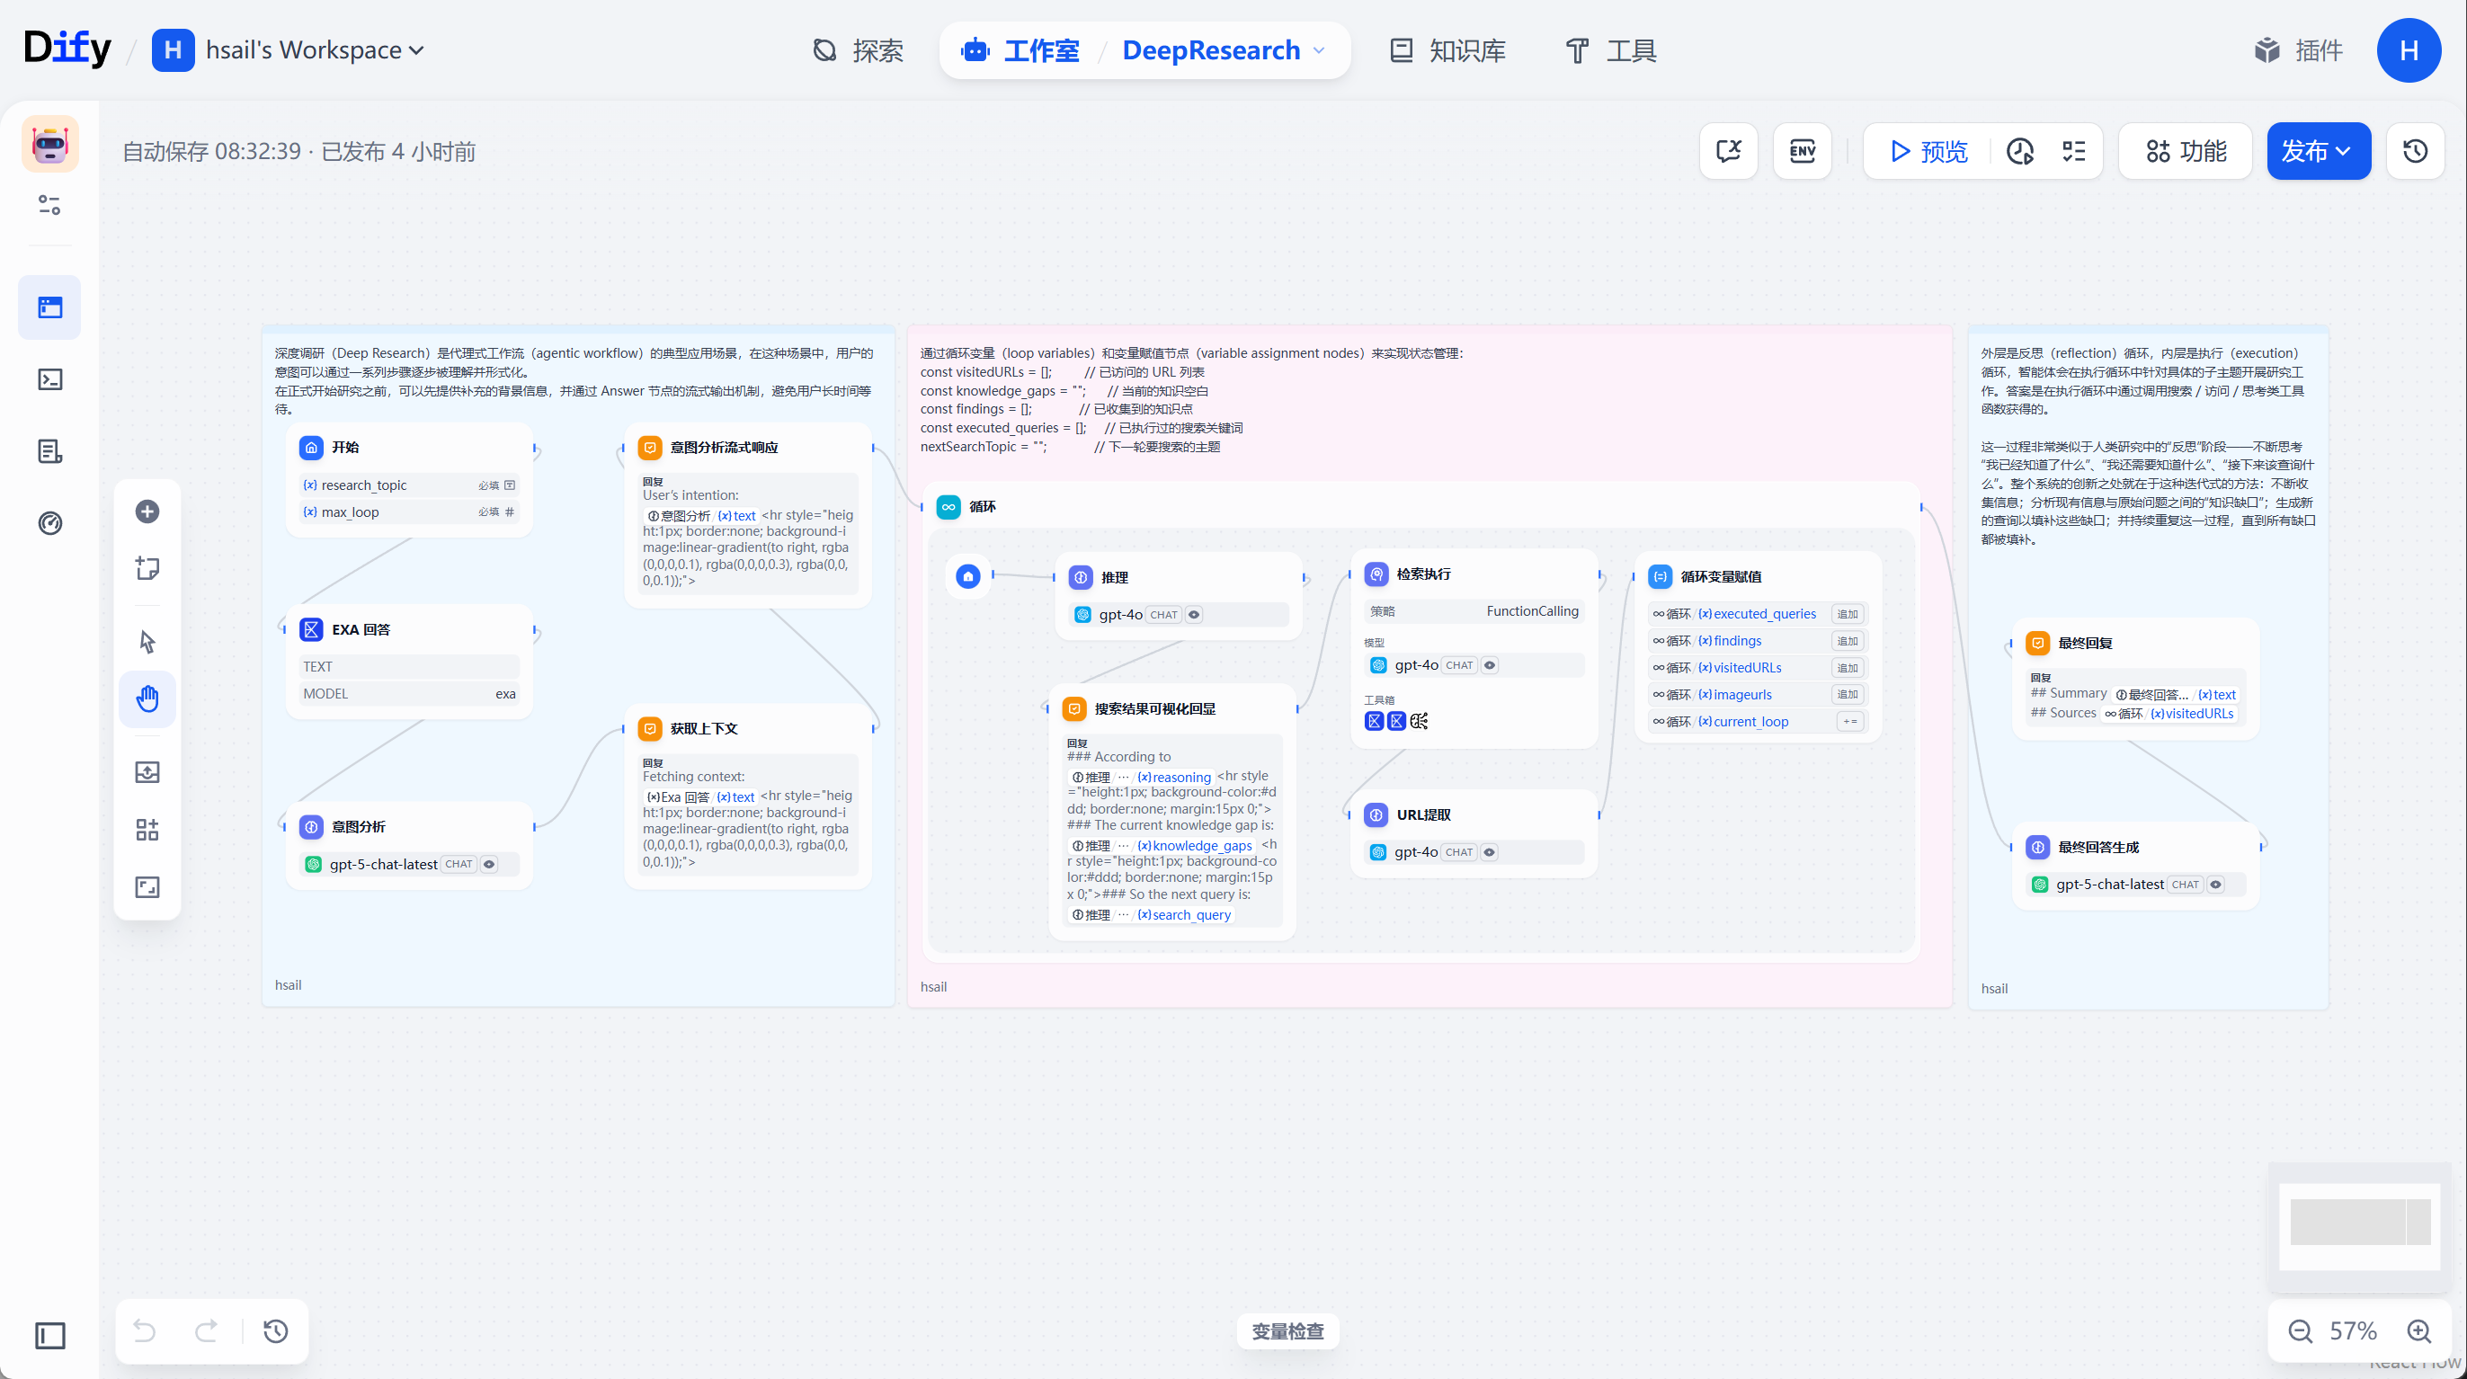Image resolution: width=2467 pixels, height=1379 pixels.
Task: Open the 插件 plugins tab
Action: click(2300, 49)
